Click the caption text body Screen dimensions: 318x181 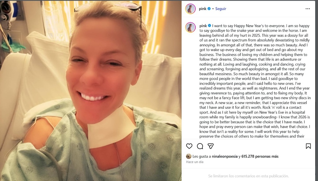tap(255, 81)
